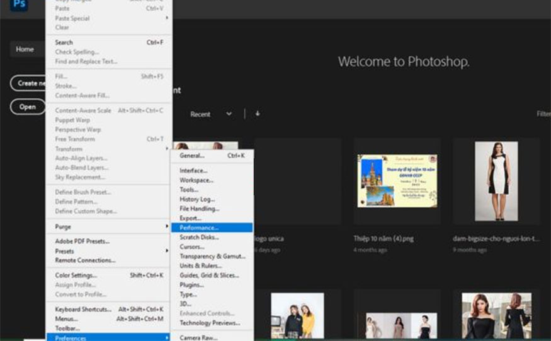Select Performance... in Preferences submenu
Image resolution: width=551 pixels, height=341 pixels.
212,228
